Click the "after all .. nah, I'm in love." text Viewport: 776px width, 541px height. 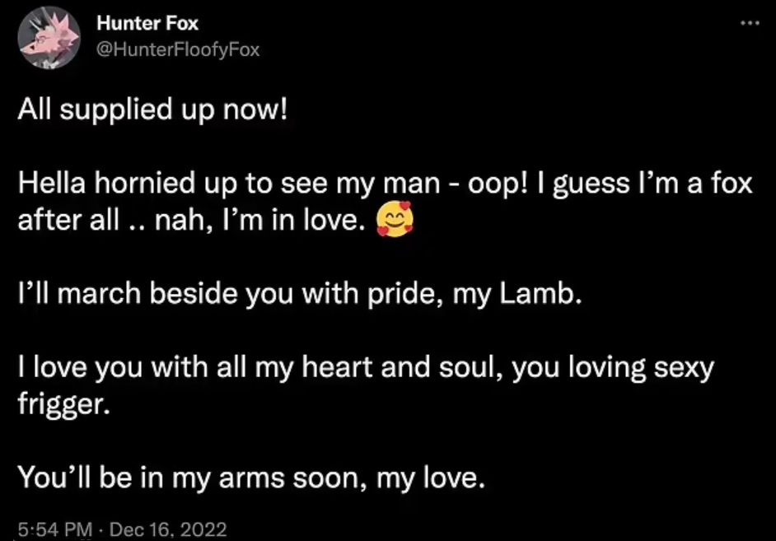pos(191,221)
